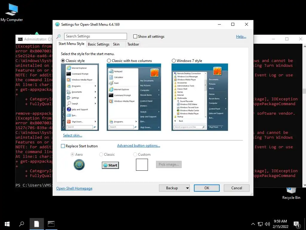Click the magnifier icon beside Search Settings
Image resolution: width=306 pixels, height=230 pixels.
[59, 36]
